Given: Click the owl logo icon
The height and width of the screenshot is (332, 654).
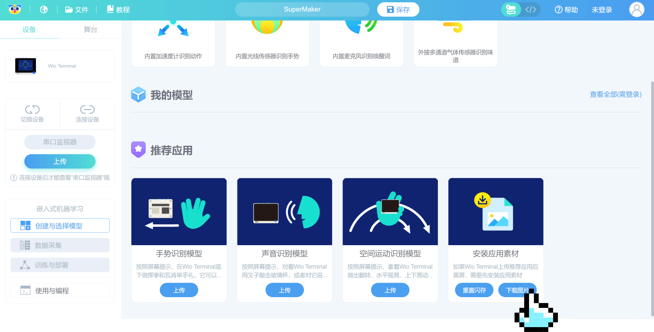Looking at the screenshot, I should (15, 9).
